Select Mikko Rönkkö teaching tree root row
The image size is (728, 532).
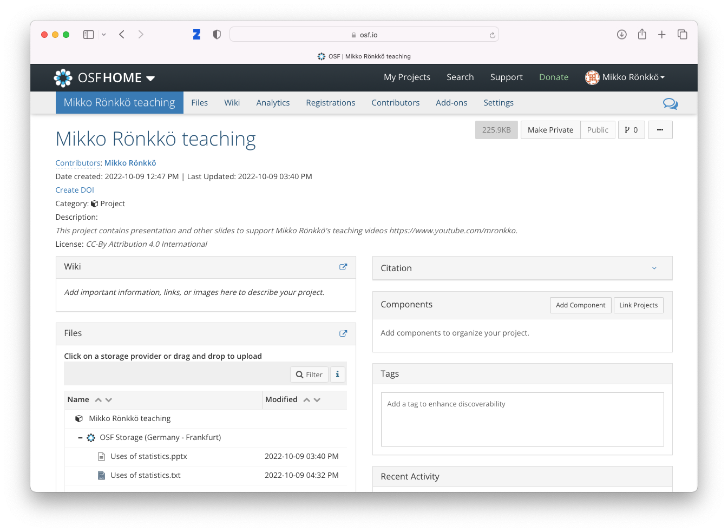point(205,418)
